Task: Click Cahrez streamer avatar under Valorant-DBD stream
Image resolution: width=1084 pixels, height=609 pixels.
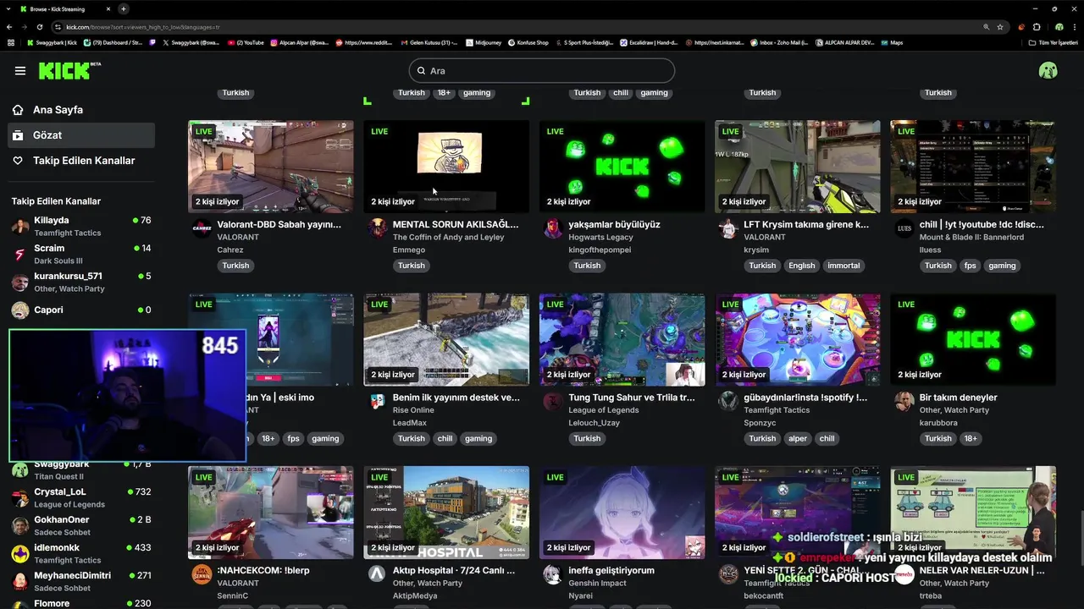Action: (202, 229)
